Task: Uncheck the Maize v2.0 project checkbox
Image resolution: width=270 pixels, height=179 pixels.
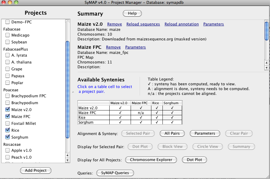Action: click(8, 110)
